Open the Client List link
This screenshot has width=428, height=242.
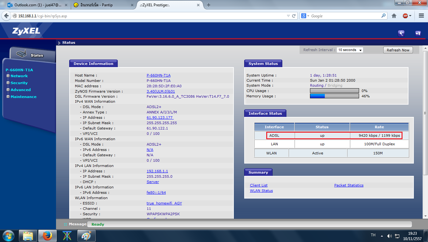[259, 185]
